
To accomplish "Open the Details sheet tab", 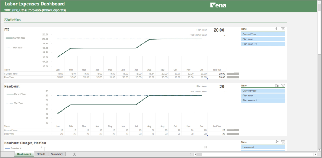I will [41, 154].
